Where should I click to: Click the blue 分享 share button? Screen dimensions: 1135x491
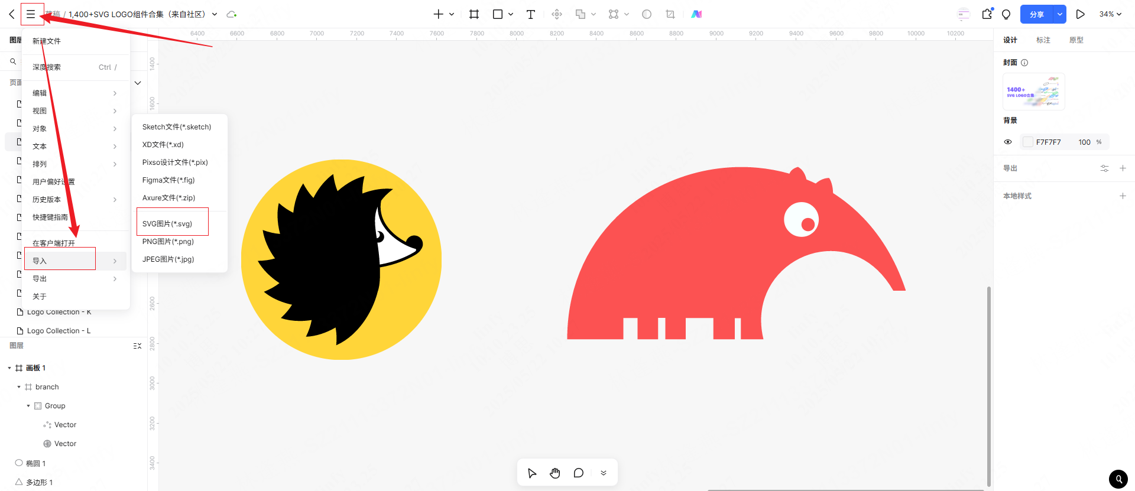tap(1037, 14)
